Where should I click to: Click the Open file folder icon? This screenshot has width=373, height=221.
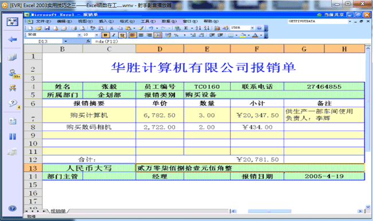tap(38, 28)
